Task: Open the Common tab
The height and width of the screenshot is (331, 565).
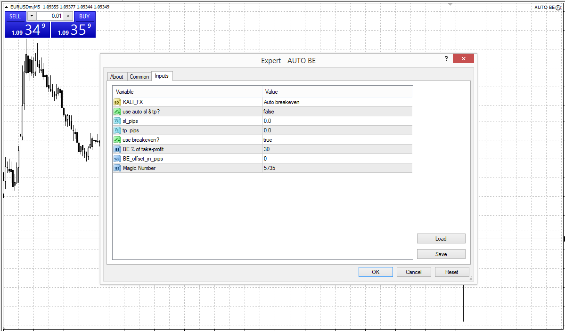Action: (x=139, y=76)
